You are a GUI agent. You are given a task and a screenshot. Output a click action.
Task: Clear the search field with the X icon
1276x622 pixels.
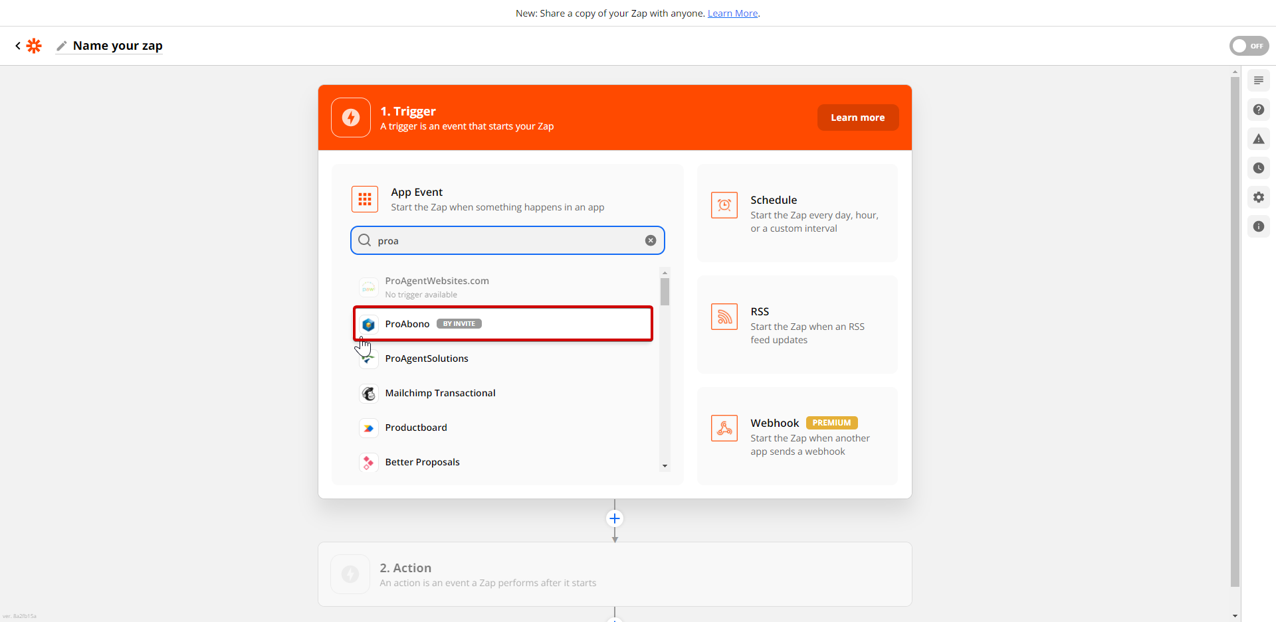pyautogui.click(x=651, y=240)
